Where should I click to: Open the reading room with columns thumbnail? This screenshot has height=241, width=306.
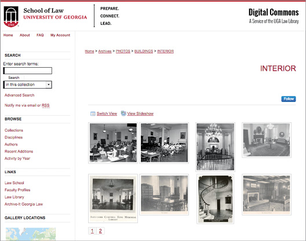point(165,143)
